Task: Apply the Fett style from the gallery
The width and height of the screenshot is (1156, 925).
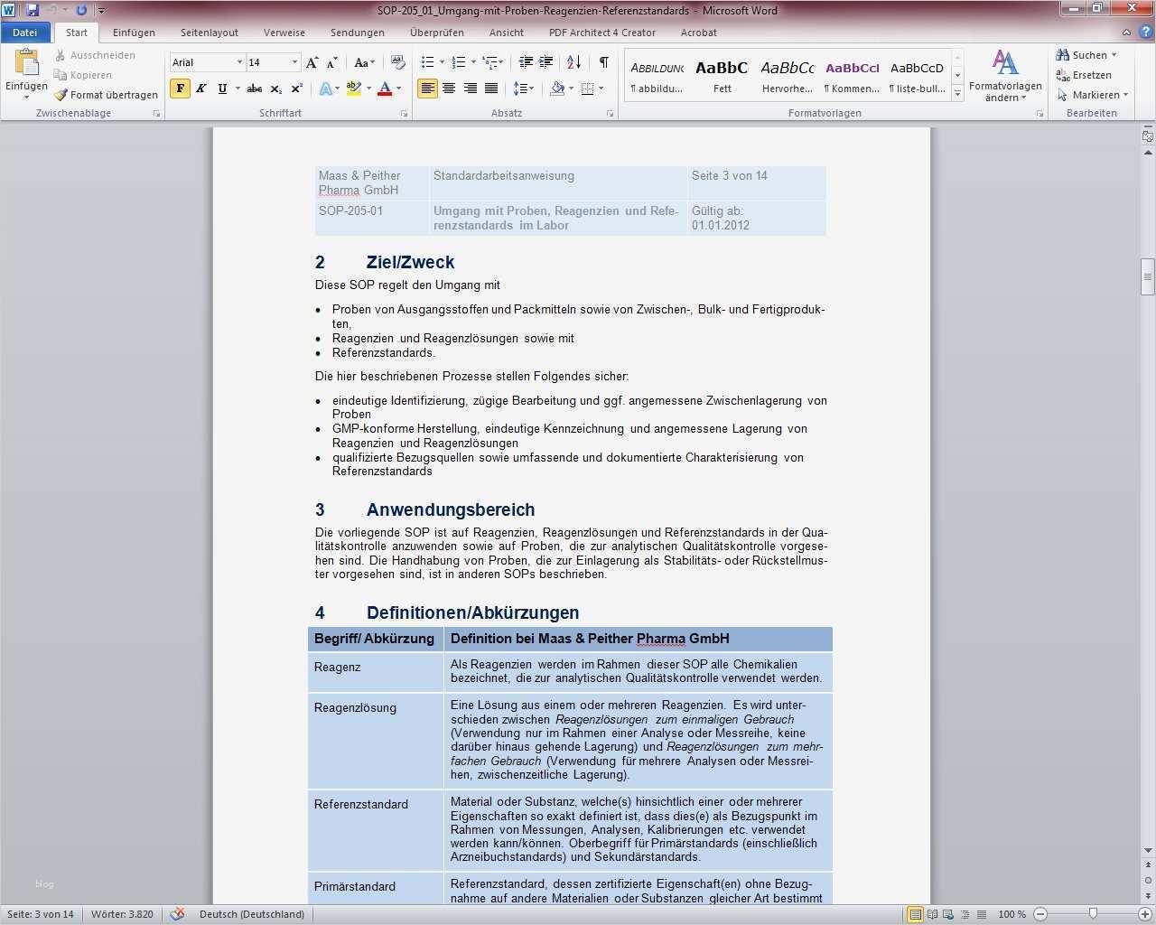Action: (722, 76)
